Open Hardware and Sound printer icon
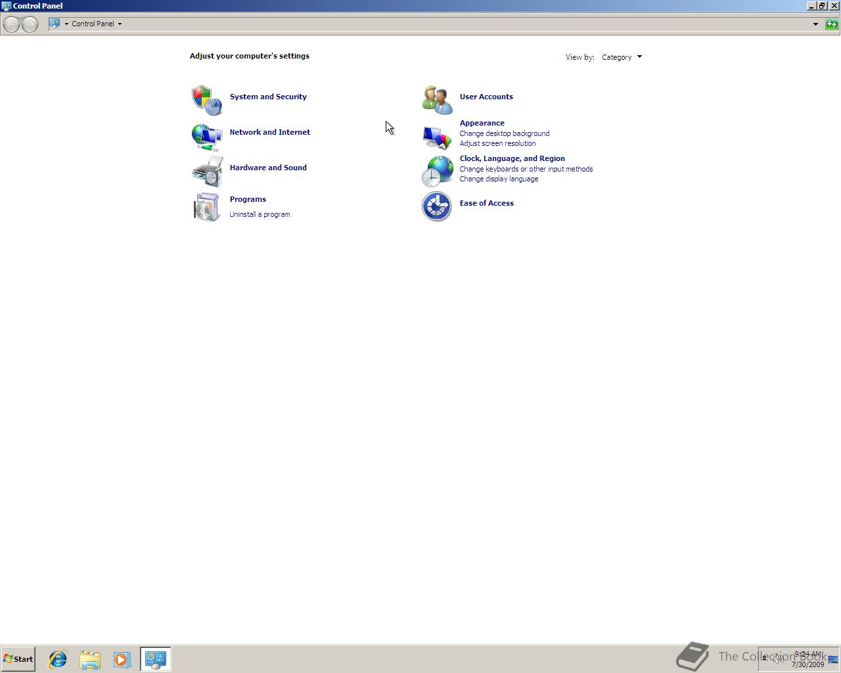 (206, 172)
